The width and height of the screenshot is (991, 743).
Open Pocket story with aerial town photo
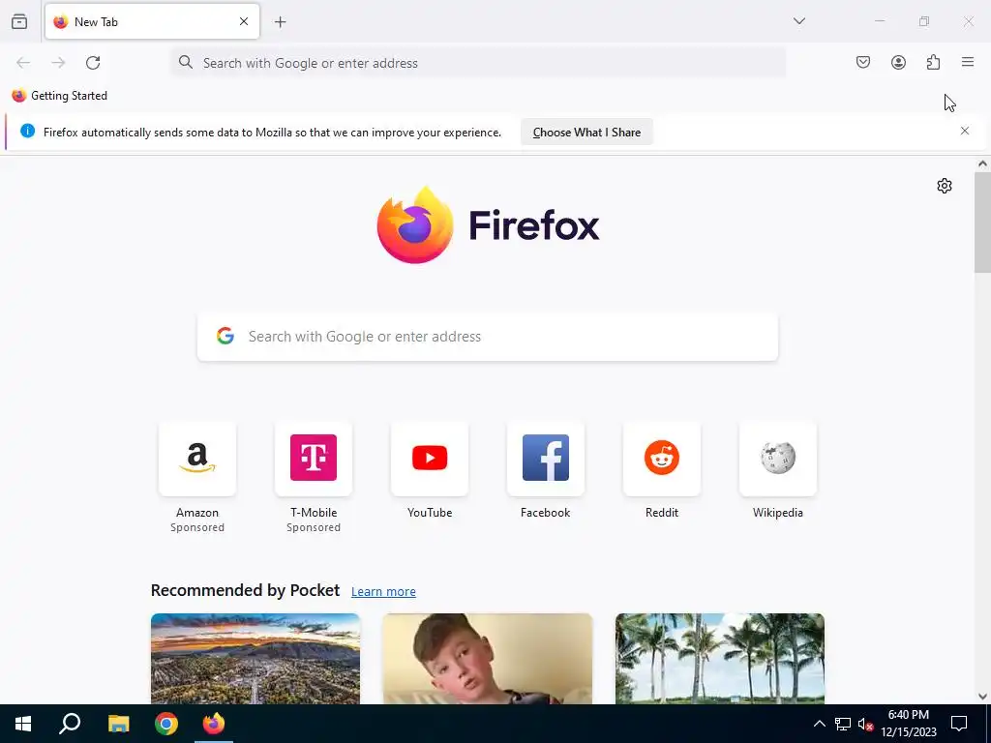pyautogui.click(x=255, y=658)
